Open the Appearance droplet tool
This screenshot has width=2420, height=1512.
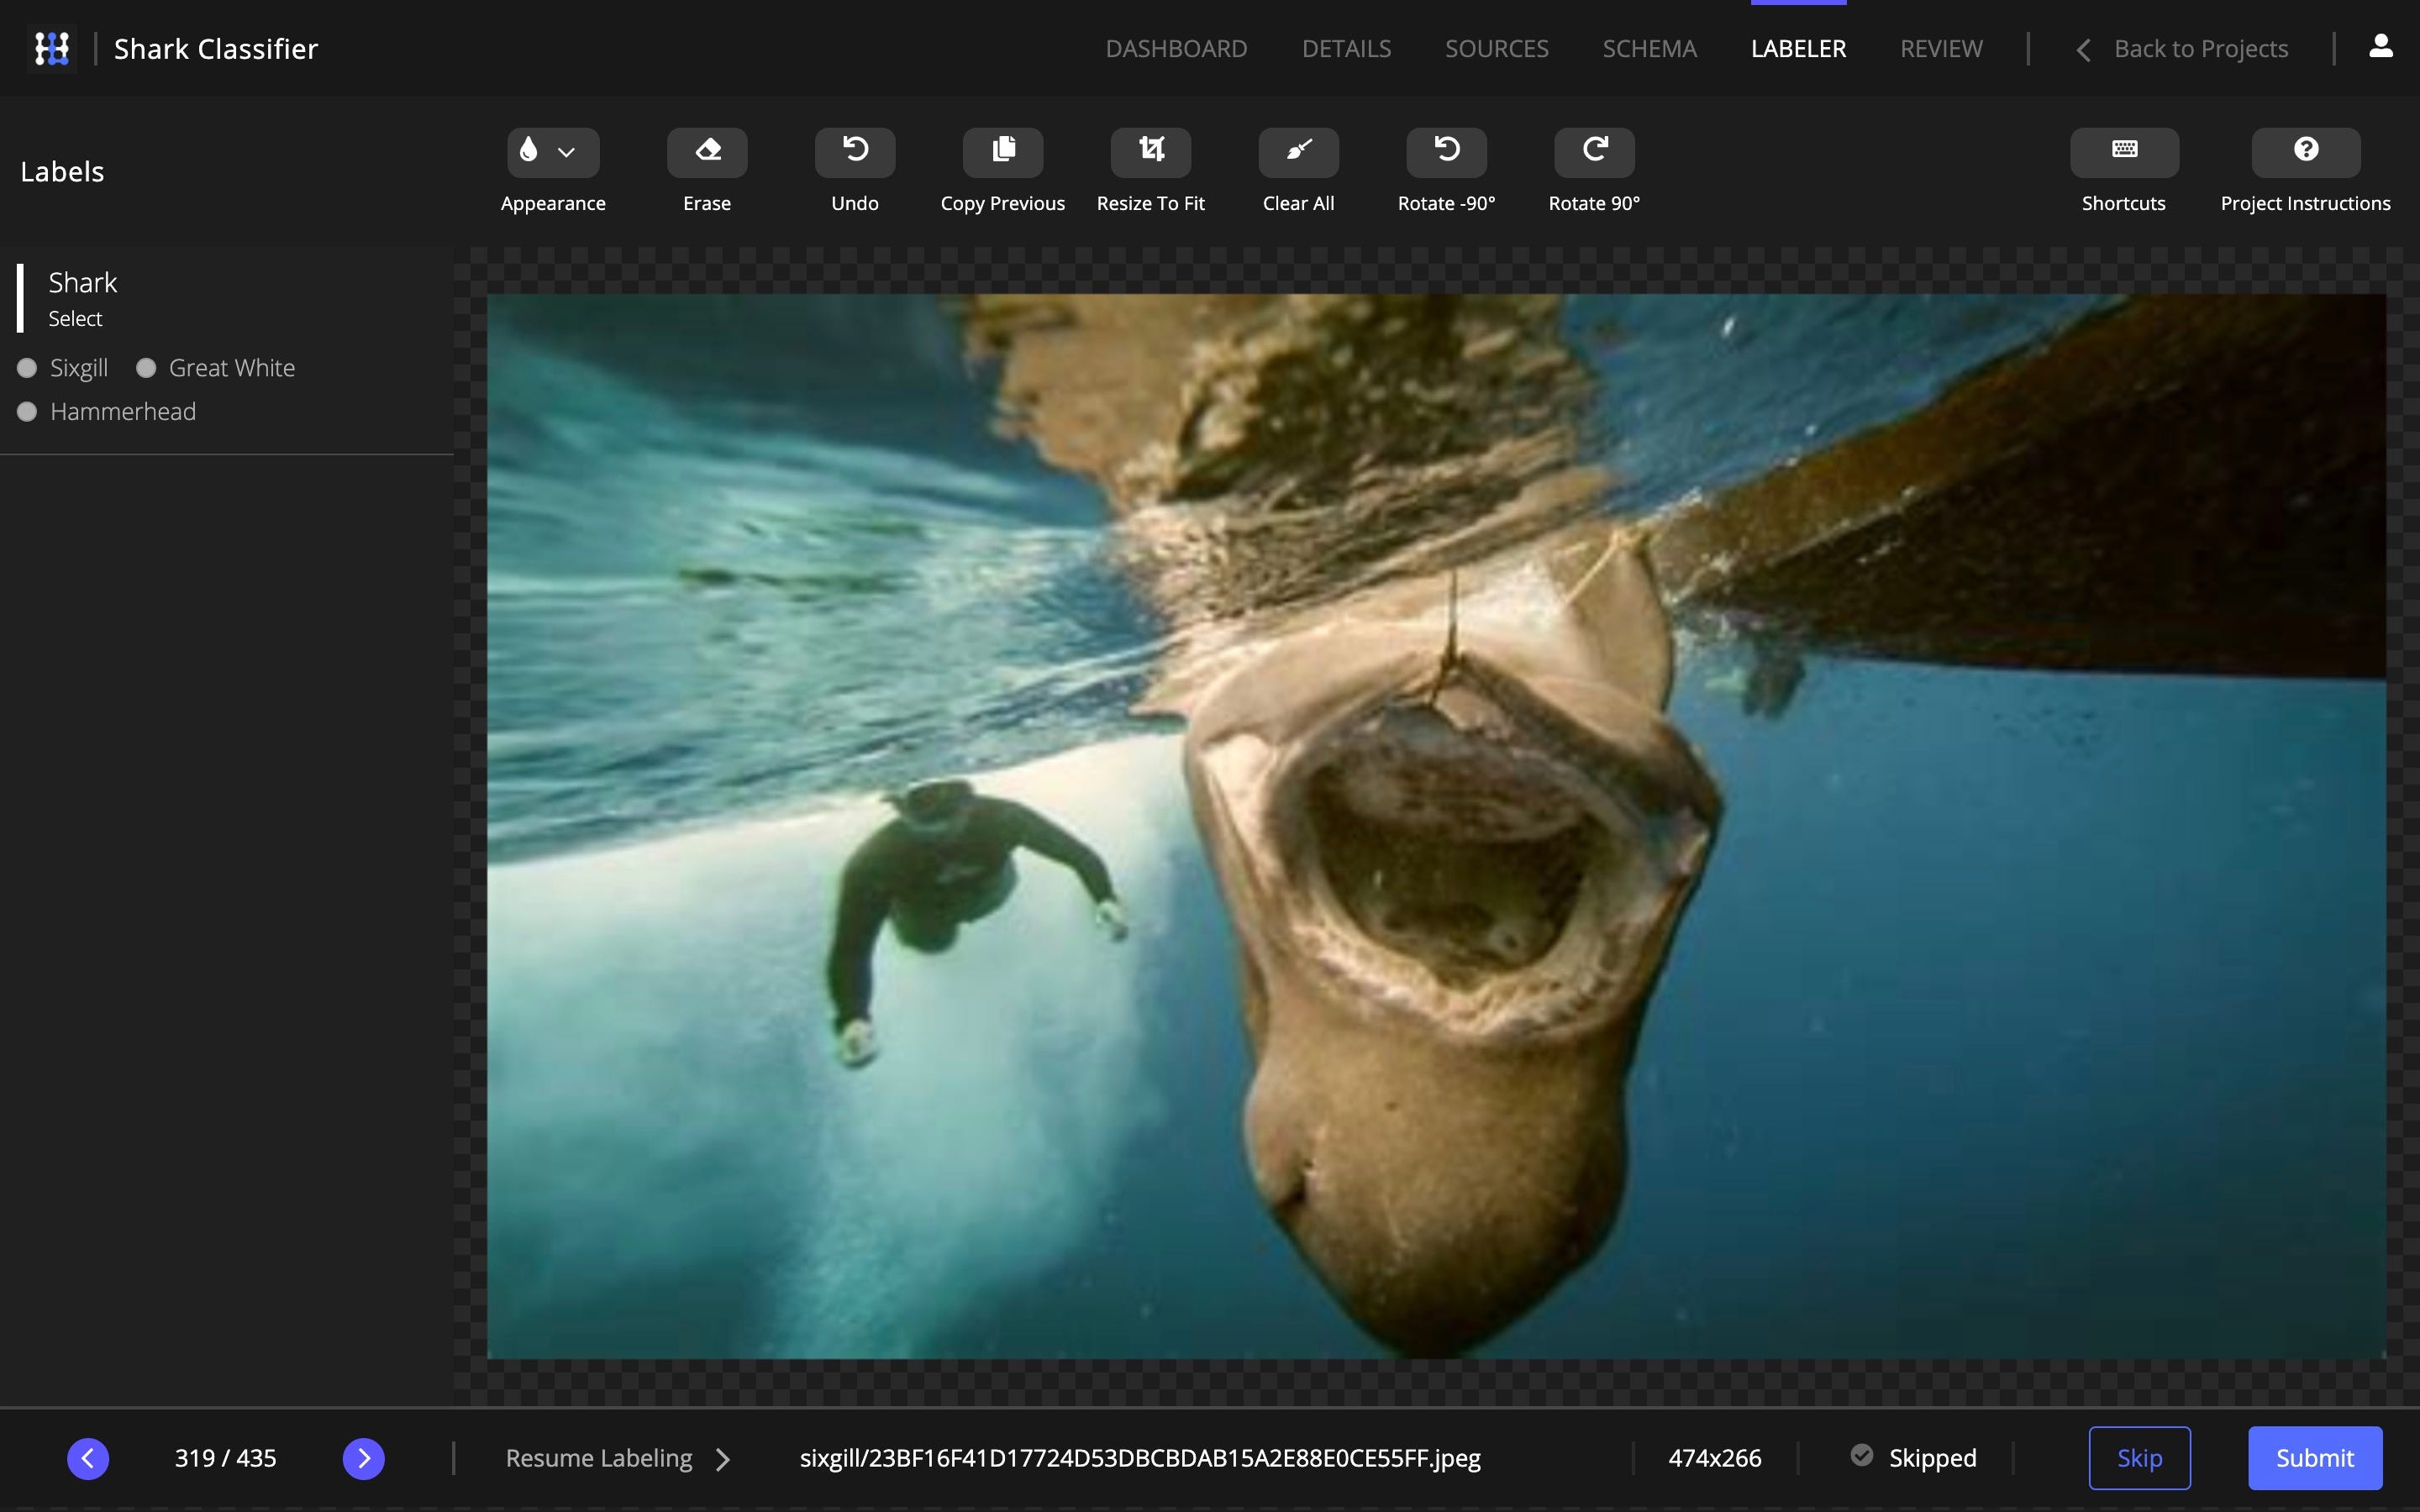(529, 151)
